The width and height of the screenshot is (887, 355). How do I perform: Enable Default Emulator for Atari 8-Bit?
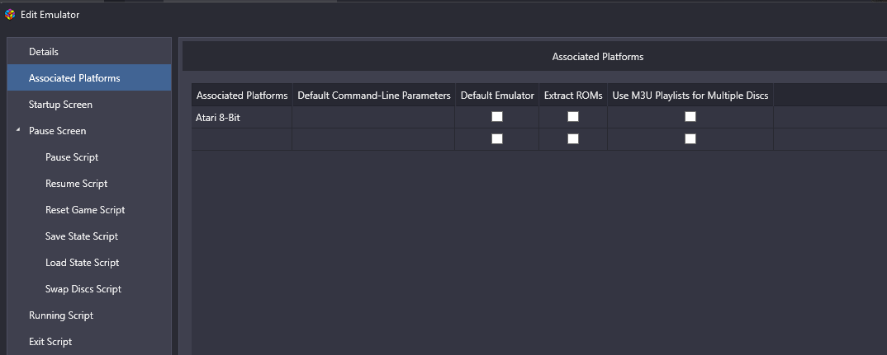496,117
